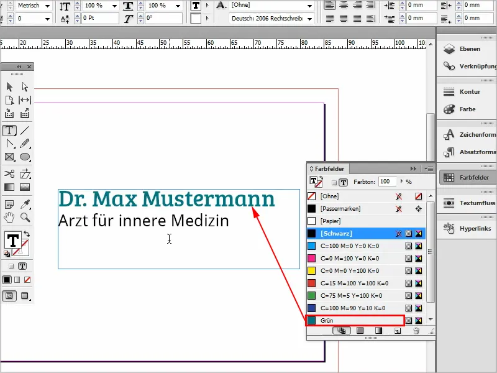Select the Free Transform tool

tap(25, 174)
